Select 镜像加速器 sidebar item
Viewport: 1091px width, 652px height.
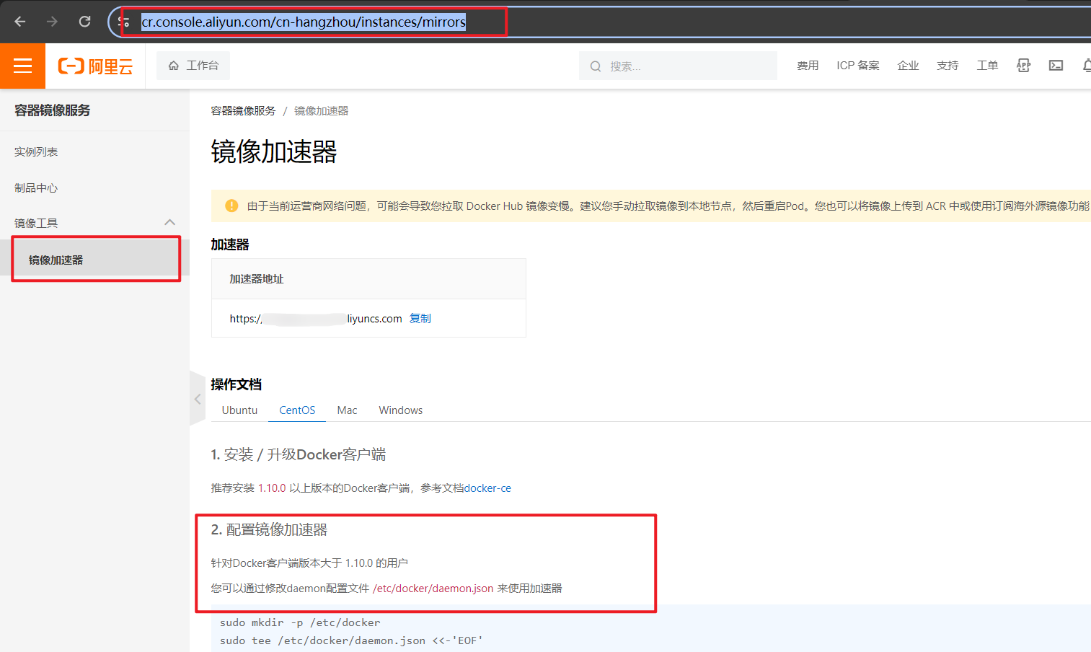pos(95,260)
